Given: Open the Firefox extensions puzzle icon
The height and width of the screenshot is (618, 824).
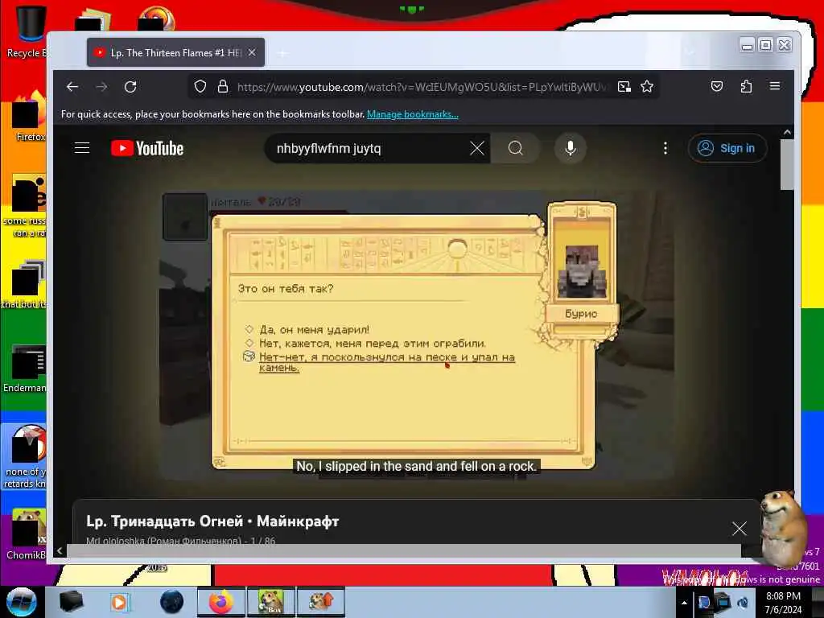Looking at the screenshot, I should click(x=746, y=86).
